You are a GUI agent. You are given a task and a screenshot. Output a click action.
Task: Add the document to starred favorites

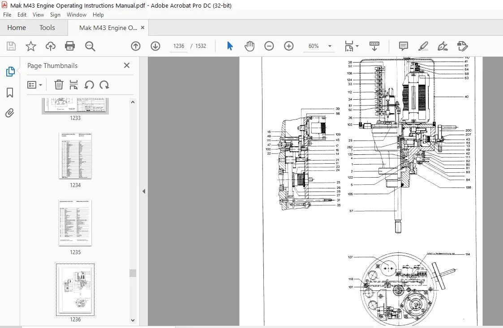click(x=31, y=46)
